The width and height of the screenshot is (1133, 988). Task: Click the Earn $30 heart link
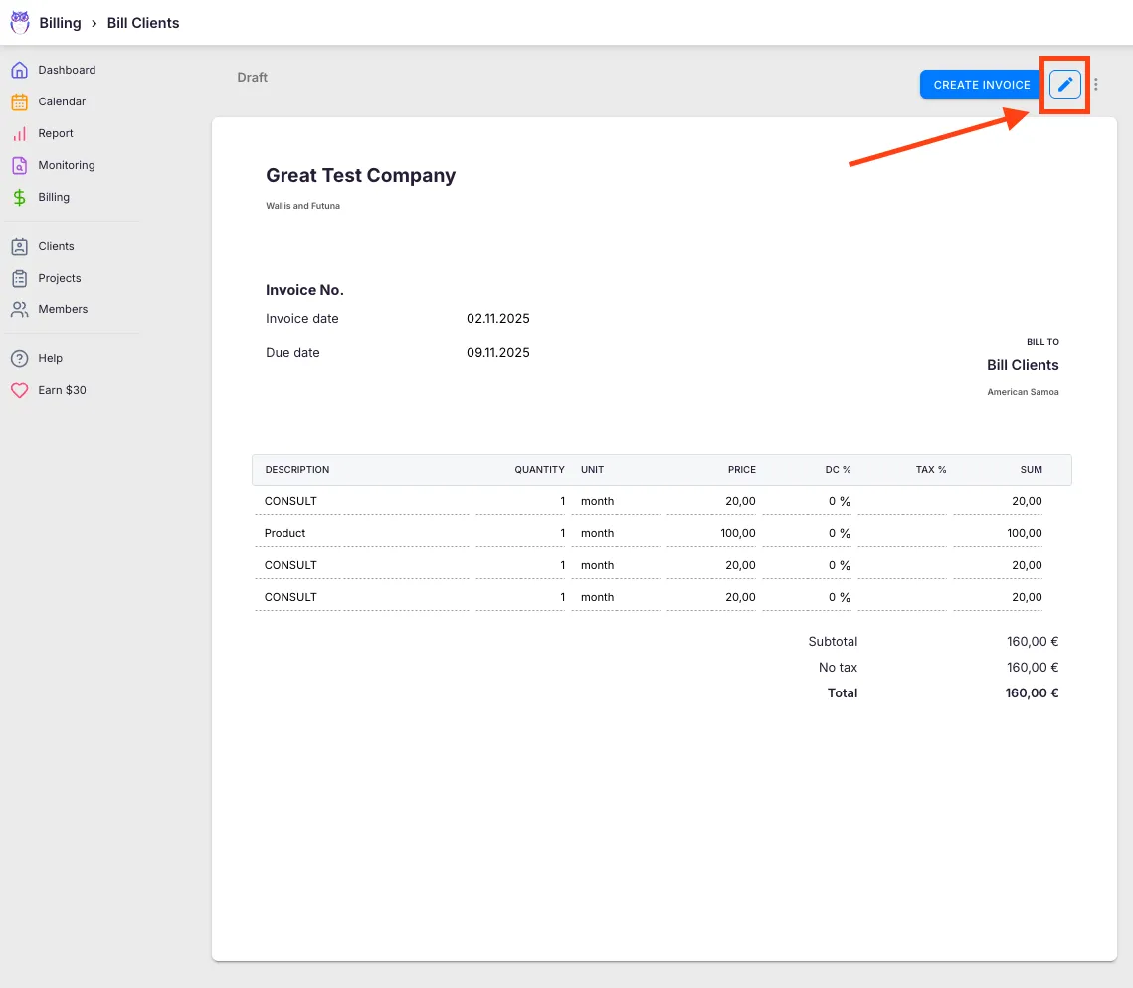coord(61,390)
